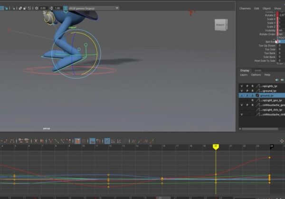Click the orange frame icon in graph toolbar

77,141
